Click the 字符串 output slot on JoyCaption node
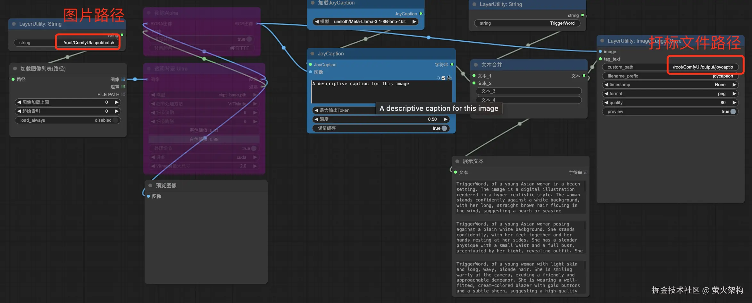The height and width of the screenshot is (303, 752). [452, 64]
